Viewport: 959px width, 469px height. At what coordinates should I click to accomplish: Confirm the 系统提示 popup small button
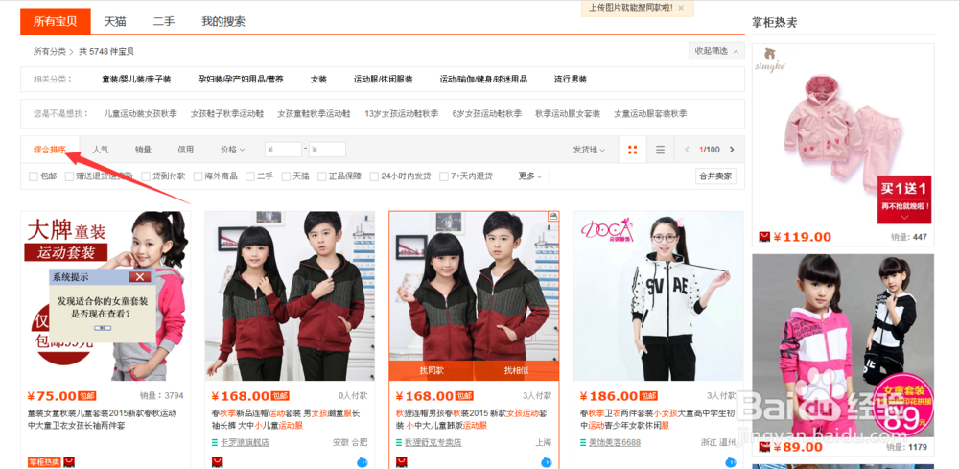coord(104,328)
